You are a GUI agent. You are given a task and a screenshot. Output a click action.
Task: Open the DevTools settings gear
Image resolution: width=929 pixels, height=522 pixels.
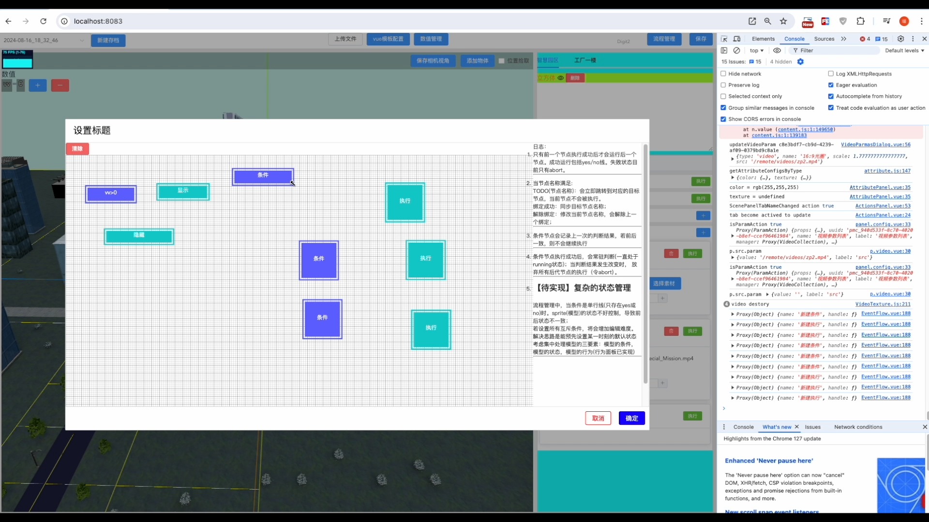point(900,39)
